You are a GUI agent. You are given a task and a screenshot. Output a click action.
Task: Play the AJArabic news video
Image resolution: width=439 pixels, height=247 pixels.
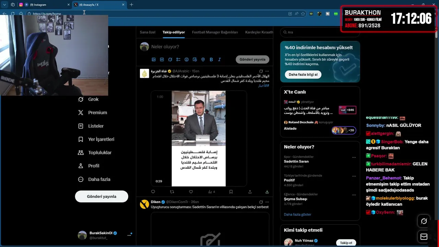click(x=199, y=139)
